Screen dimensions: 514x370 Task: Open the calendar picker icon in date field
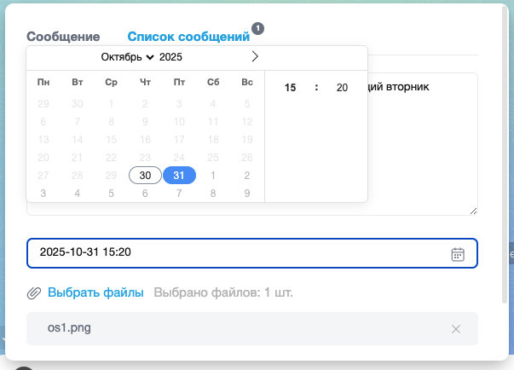pyautogui.click(x=458, y=253)
